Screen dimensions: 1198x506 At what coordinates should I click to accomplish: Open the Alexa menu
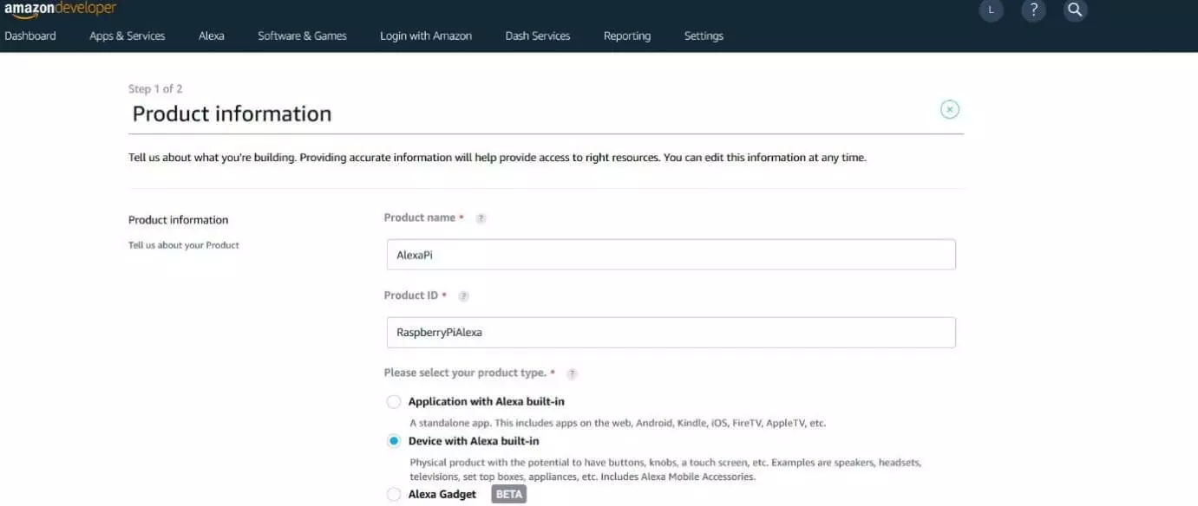tap(211, 36)
